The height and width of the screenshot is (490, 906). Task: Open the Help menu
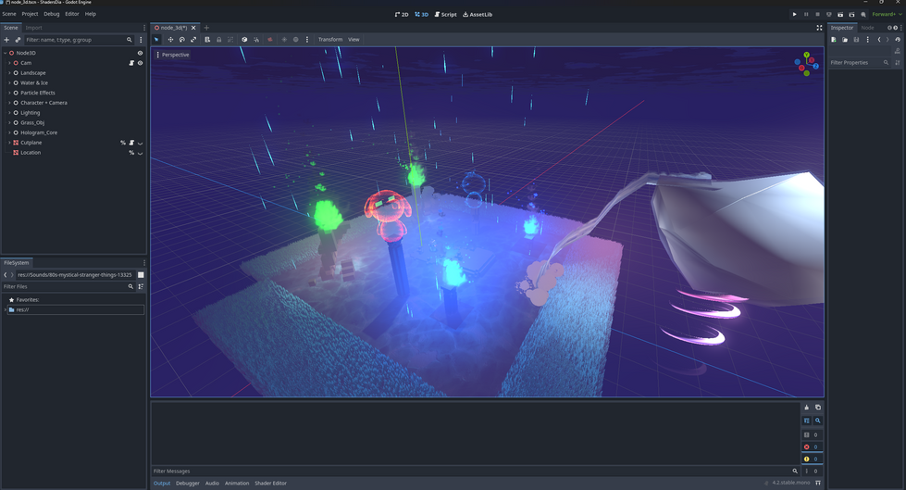pyautogui.click(x=91, y=14)
